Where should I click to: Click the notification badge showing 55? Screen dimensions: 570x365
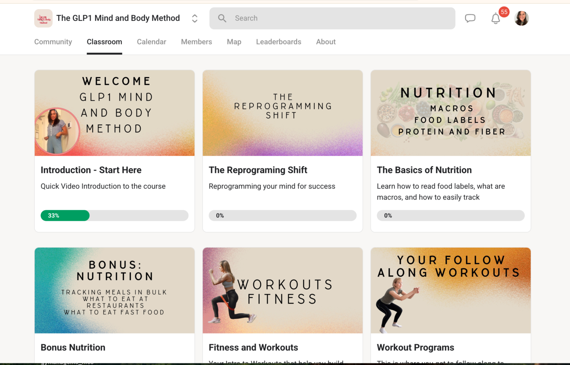[x=504, y=12]
